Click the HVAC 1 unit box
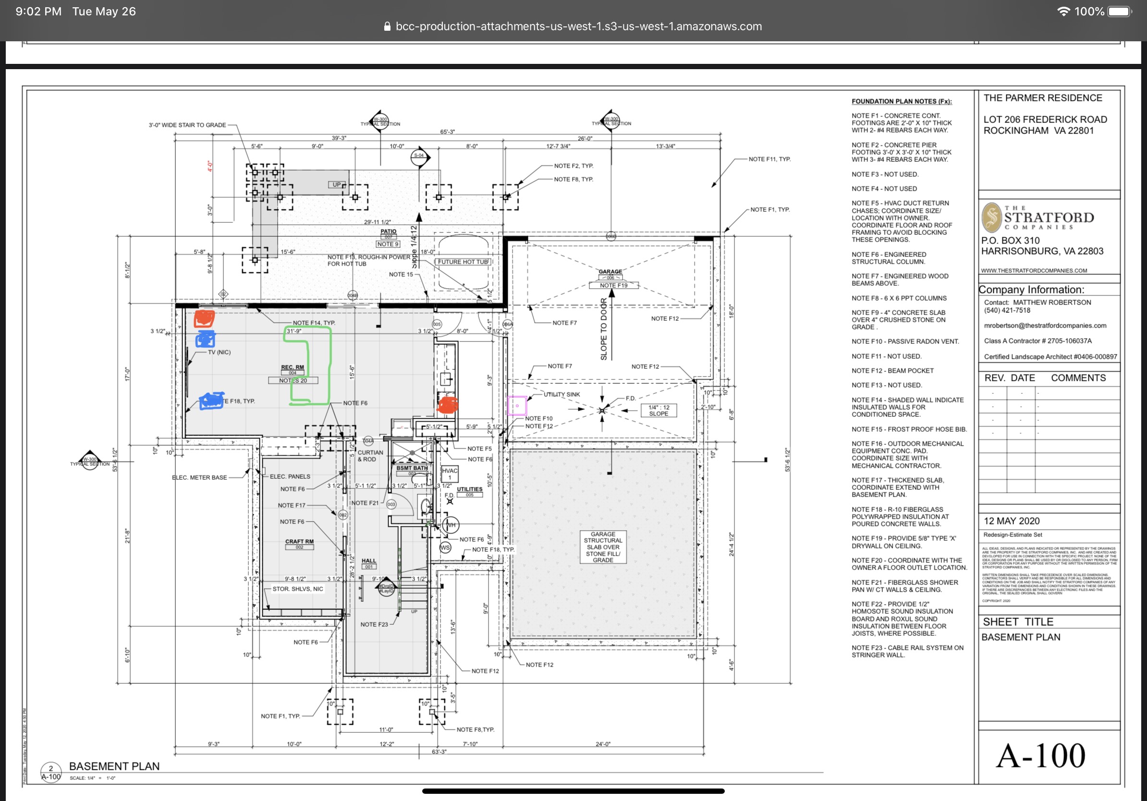Viewport: 1147px width, 801px height. tap(449, 473)
